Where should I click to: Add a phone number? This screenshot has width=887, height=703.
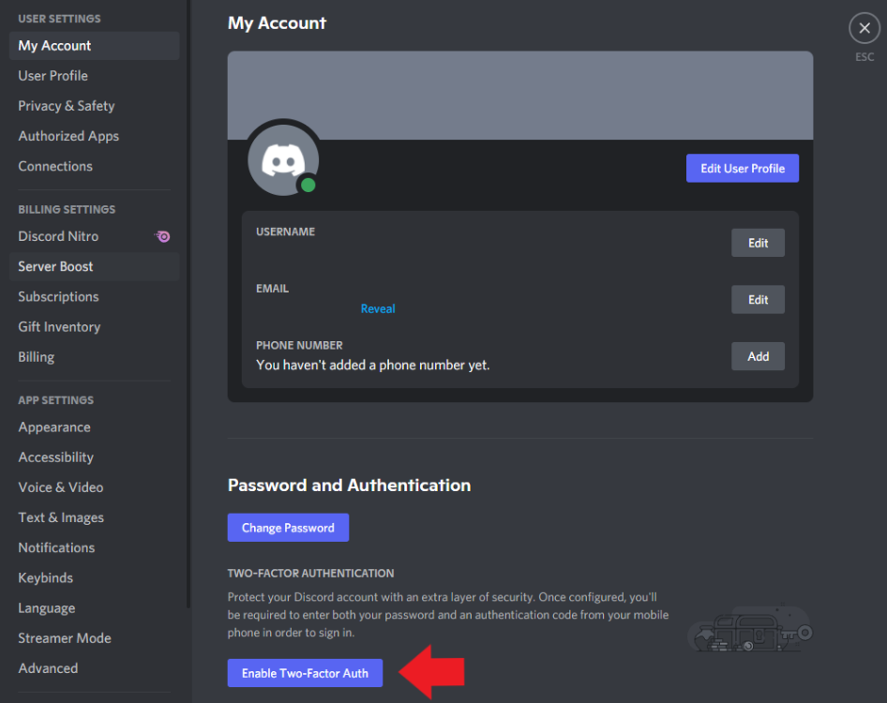tap(758, 356)
